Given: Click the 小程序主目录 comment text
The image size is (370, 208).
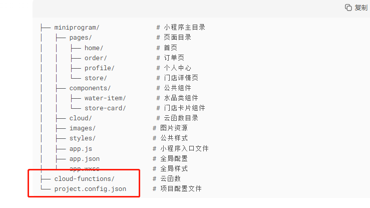Looking at the screenshot, I should (x=185, y=27).
